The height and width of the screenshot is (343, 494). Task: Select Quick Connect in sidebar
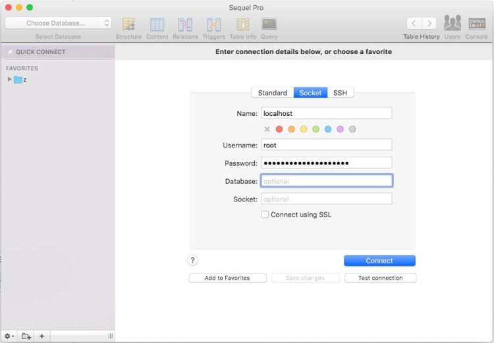(58, 51)
